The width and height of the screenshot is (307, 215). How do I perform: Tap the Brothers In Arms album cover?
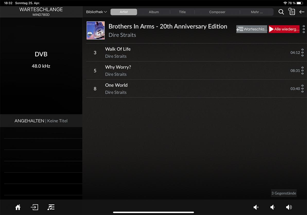pyautogui.click(x=96, y=30)
